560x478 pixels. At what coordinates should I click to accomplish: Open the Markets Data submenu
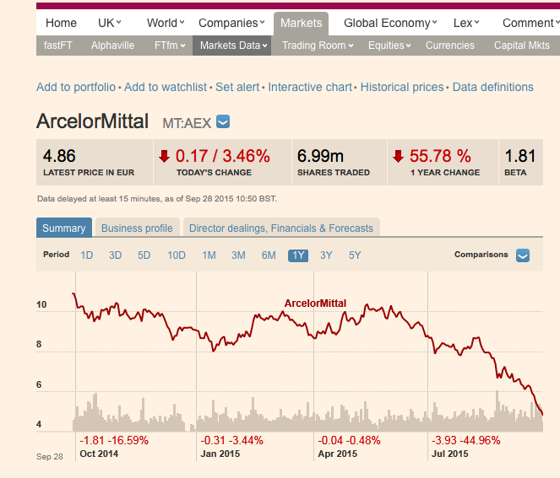(x=231, y=46)
